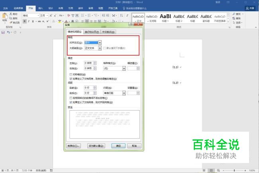Open the Special format dropdown showing (无)
259x173 pixels.
[114, 68]
